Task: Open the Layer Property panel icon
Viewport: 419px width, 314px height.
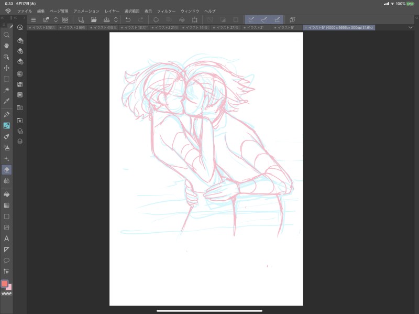Action: pyautogui.click(x=20, y=131)
